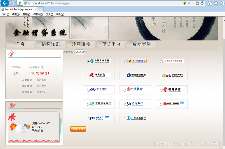Click the recharge amount field showing 20000
225x149 pixels.
(x=80, y=52)
